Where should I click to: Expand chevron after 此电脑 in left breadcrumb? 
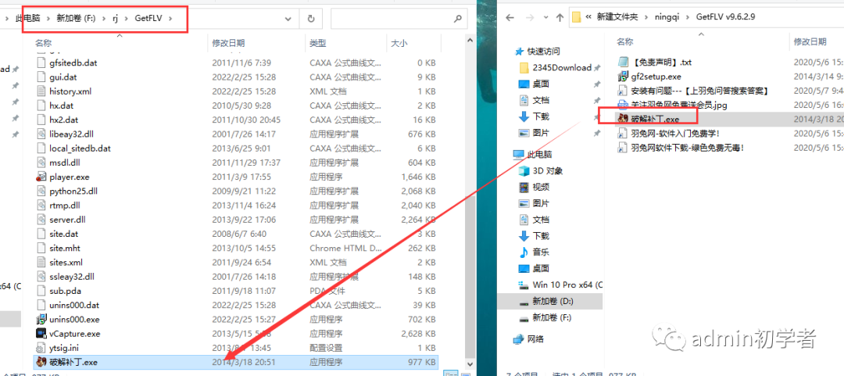pyautogui.click(x=49, y=18)
